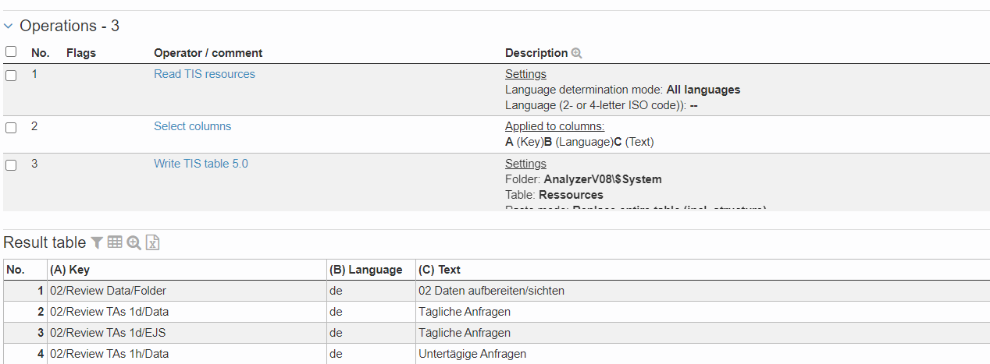This screenshot has width=990, height=364.
Task: Click the language cell de in row 4
Action: 372,354
